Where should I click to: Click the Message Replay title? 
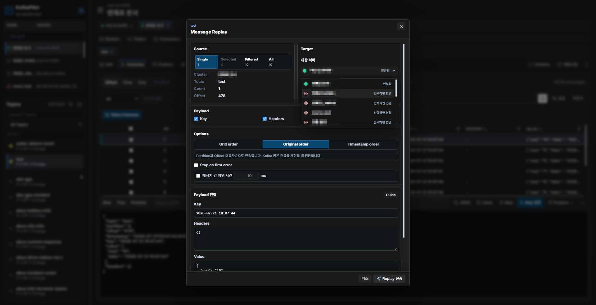click(x=209, y=32)
